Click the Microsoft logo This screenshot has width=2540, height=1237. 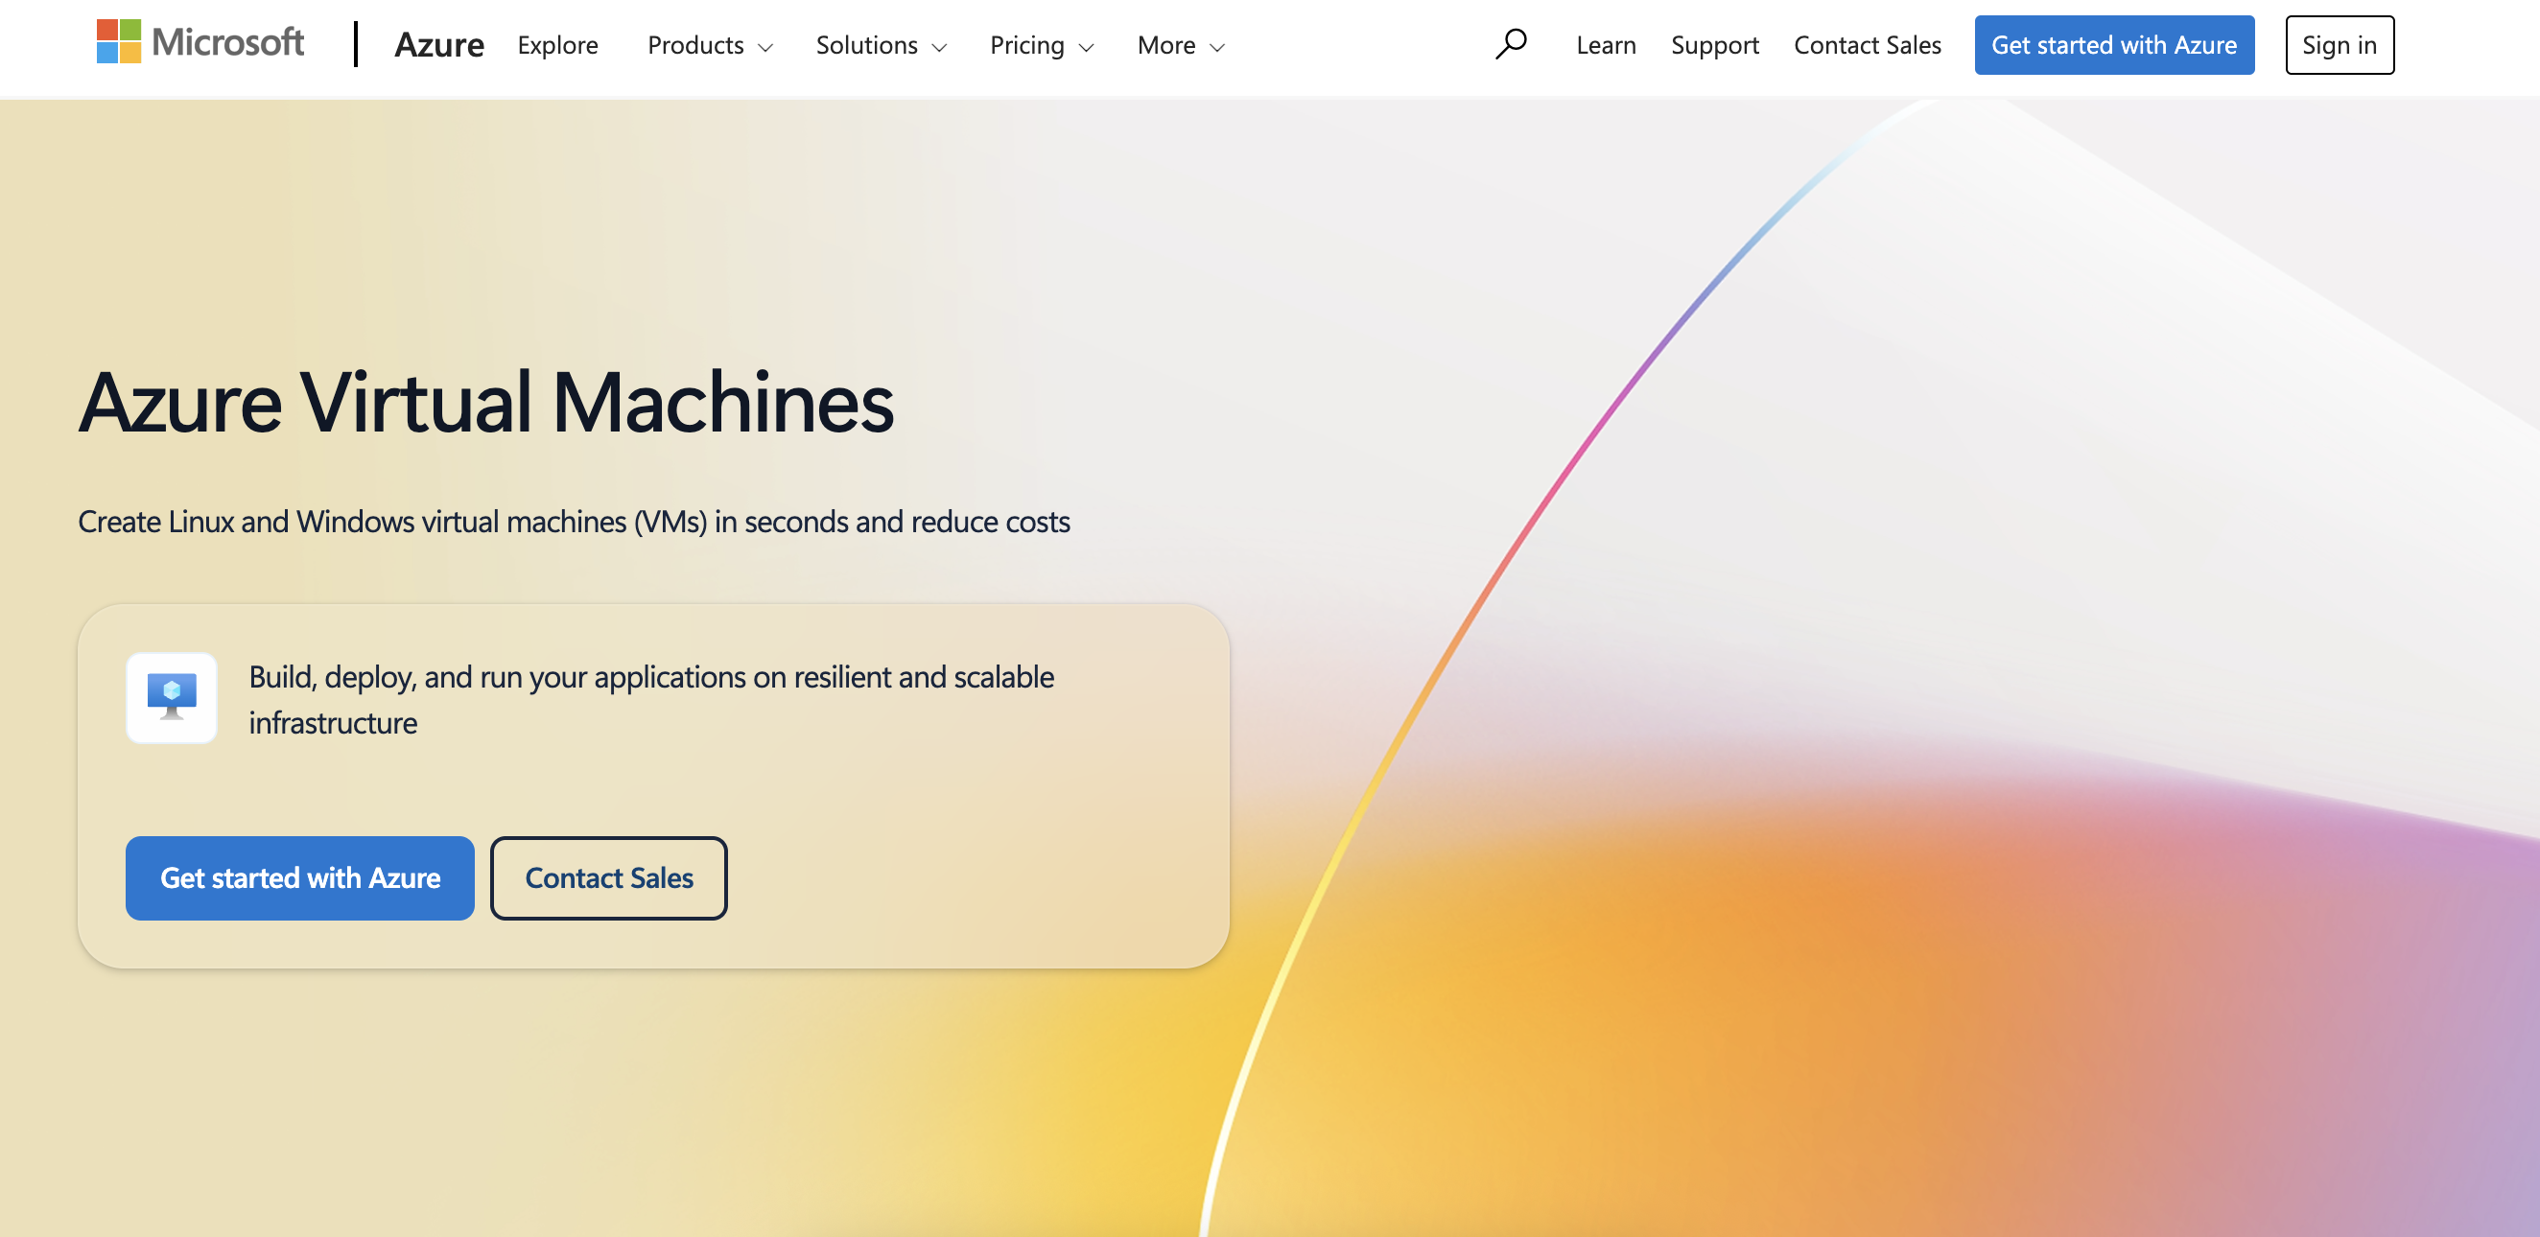click(200, 42)
